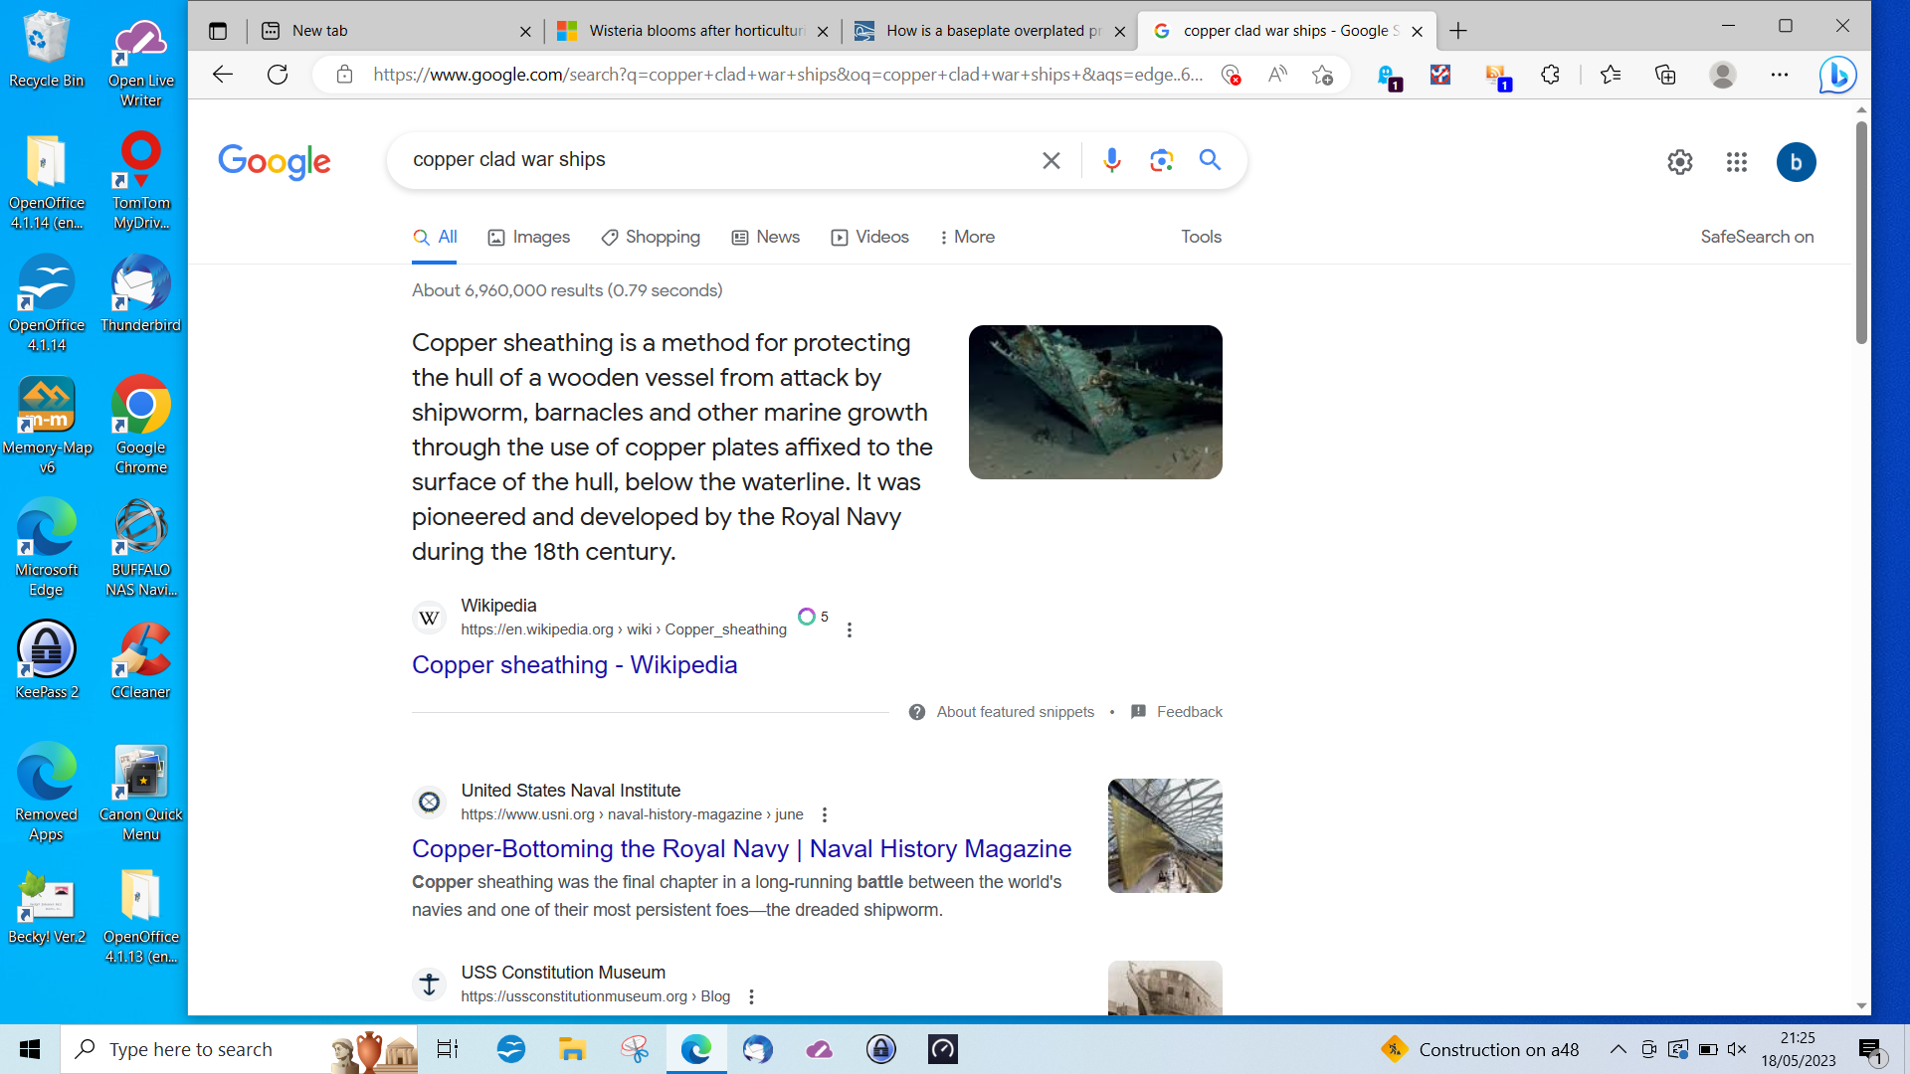Open options for the USNI result

tap(825, 814)
